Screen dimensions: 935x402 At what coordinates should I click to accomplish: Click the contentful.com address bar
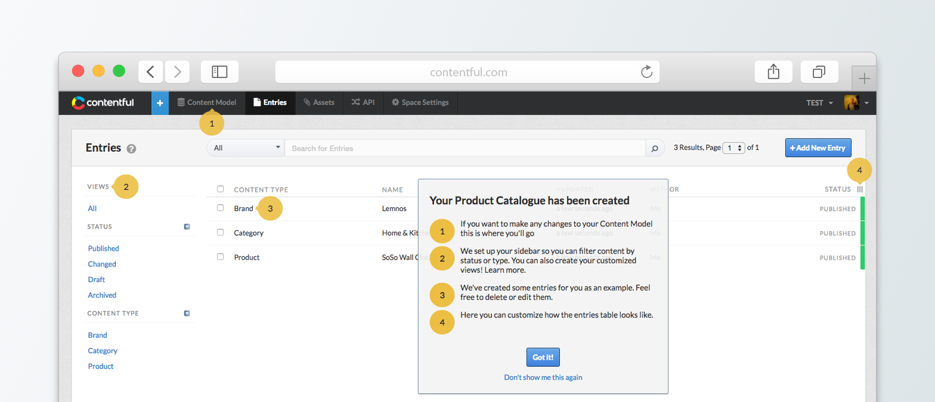[467, 71]
